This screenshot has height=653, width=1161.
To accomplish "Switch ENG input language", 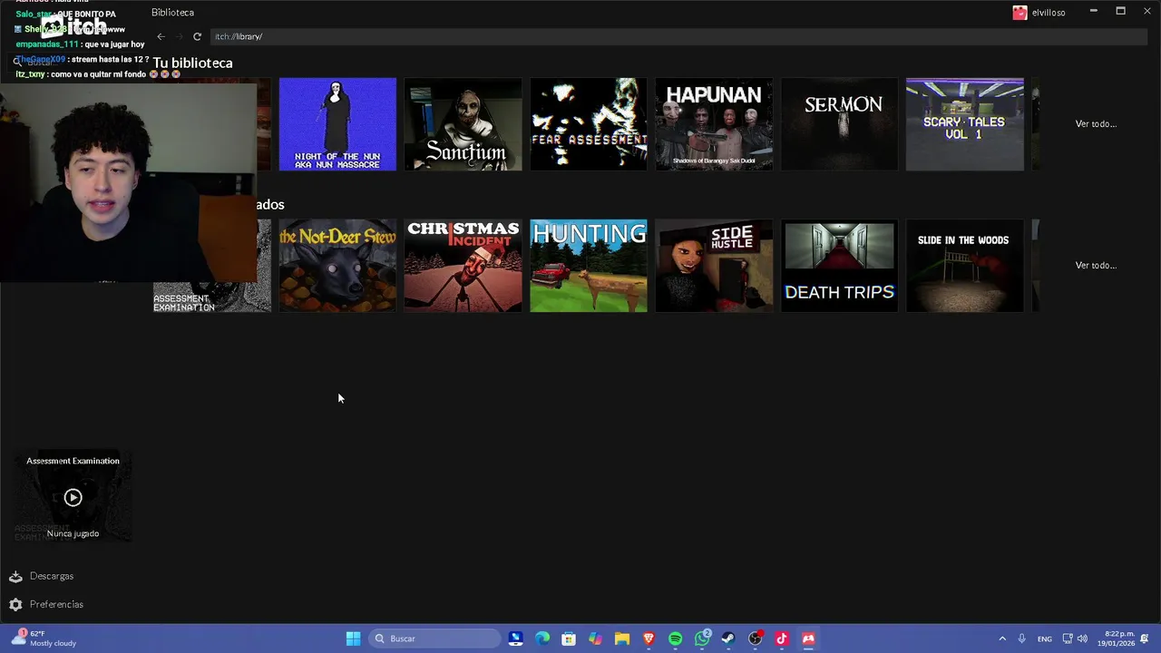I will point(1045,638).
